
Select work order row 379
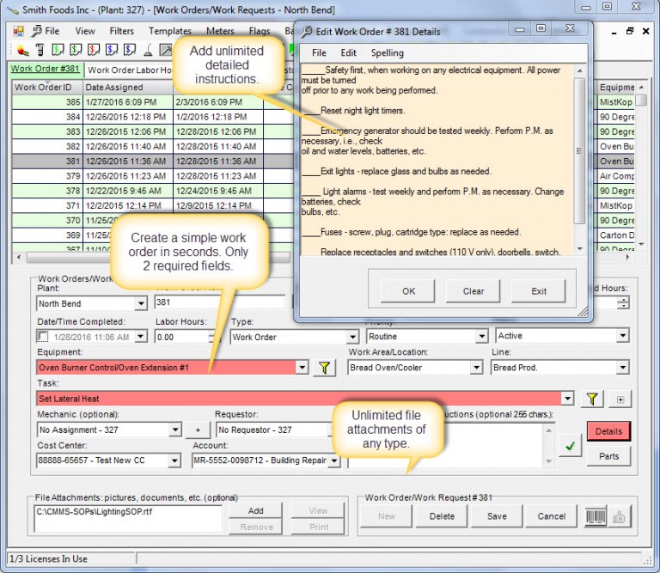pyautogui.click(x=152, y=176)
